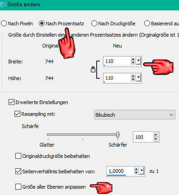Click the app icon in title bar

[x=2, y=5]
